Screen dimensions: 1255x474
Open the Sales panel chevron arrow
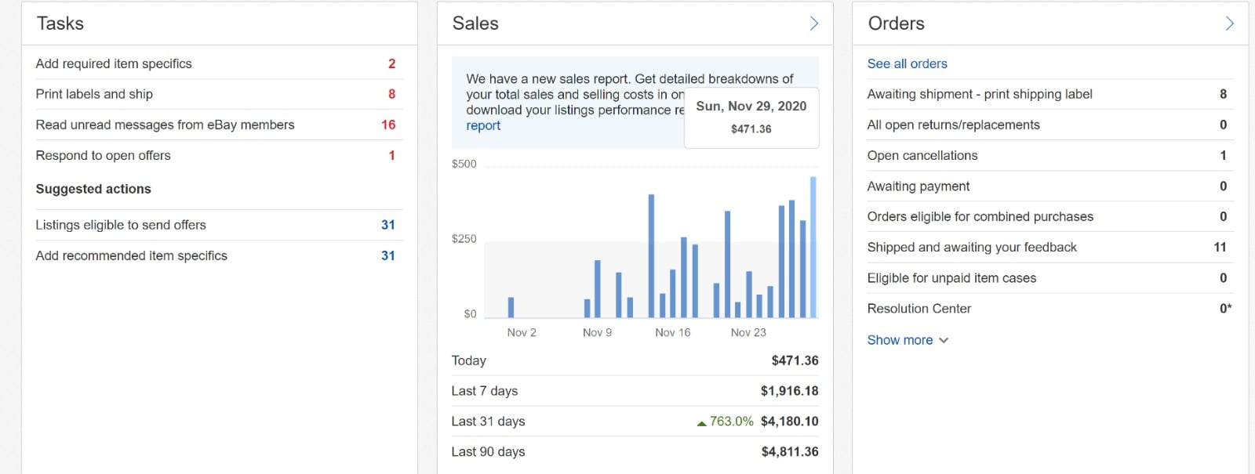813,24
